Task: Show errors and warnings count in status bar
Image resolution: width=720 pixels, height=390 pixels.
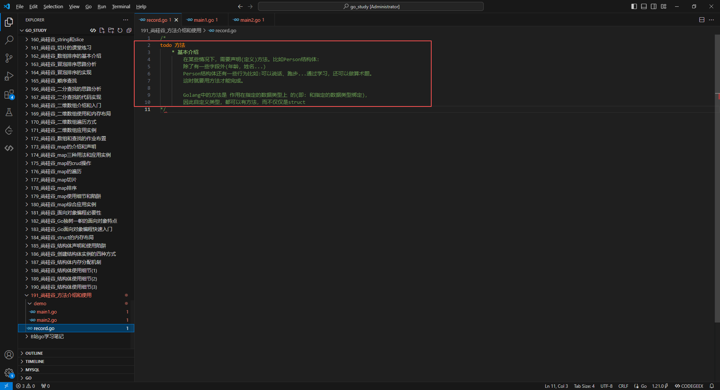Action: [25, 386]
